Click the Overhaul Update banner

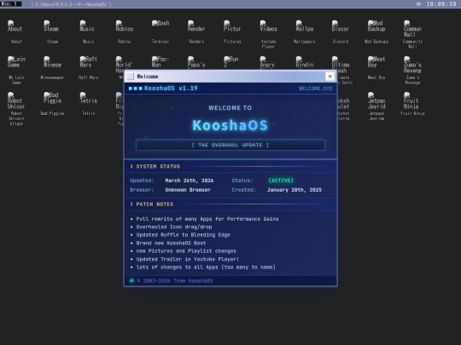(x=230, y=145)
